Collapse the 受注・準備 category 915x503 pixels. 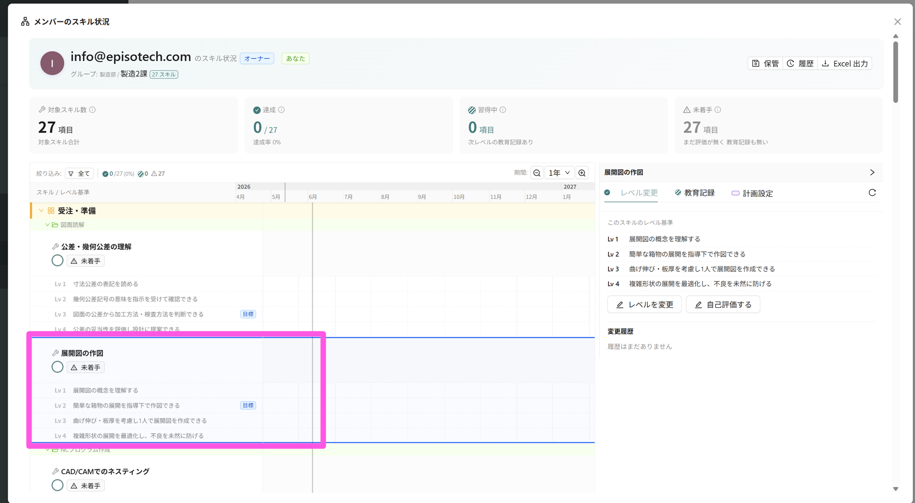click(41, 211)
